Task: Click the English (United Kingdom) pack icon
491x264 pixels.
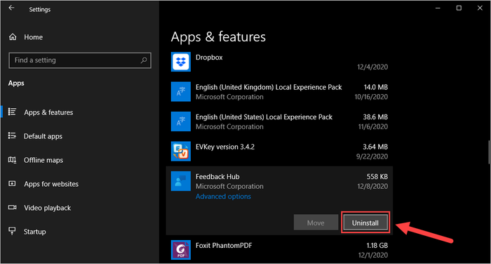Action: tap(181, 91)
